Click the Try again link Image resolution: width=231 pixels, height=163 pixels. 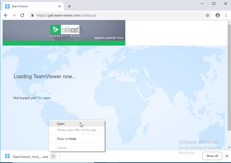(x=44, y=98)
